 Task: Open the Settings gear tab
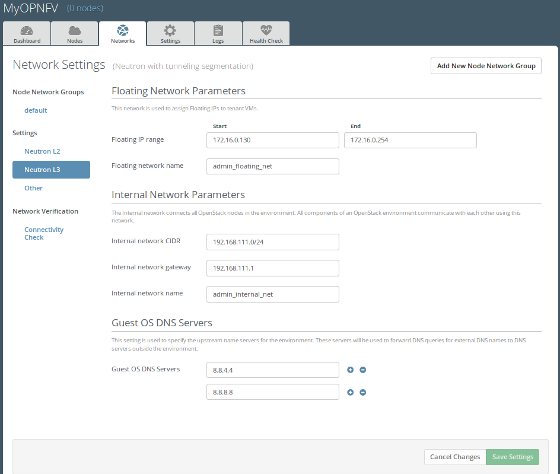[x=170, y=34]
